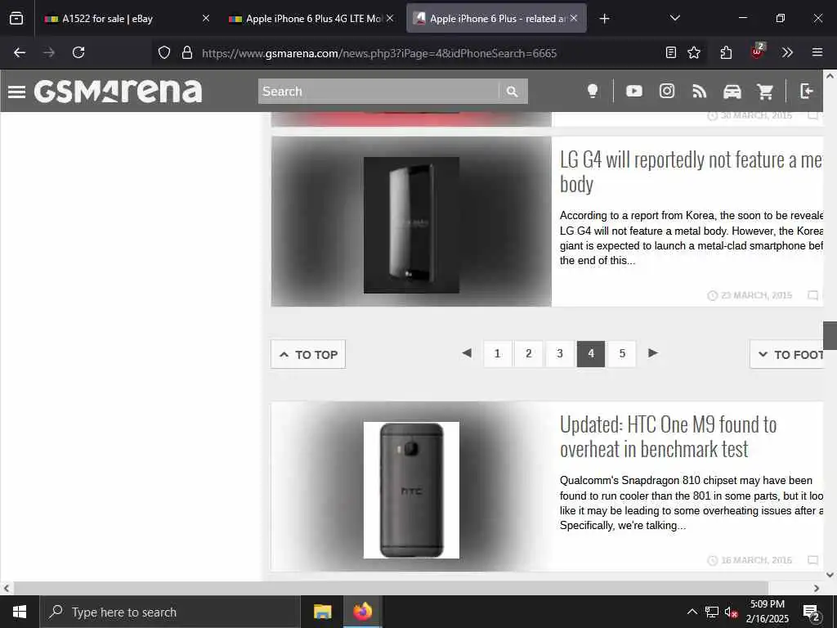Open the notification center icon
The width and height of the screenshot is (837, 628).
click(812, 612)
